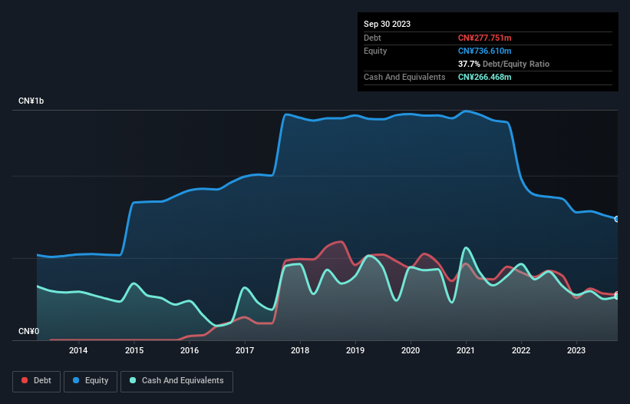Screen dimensions: 630x404
Task: Toggle the Equity legend button
Action: (x=91, y=381)
